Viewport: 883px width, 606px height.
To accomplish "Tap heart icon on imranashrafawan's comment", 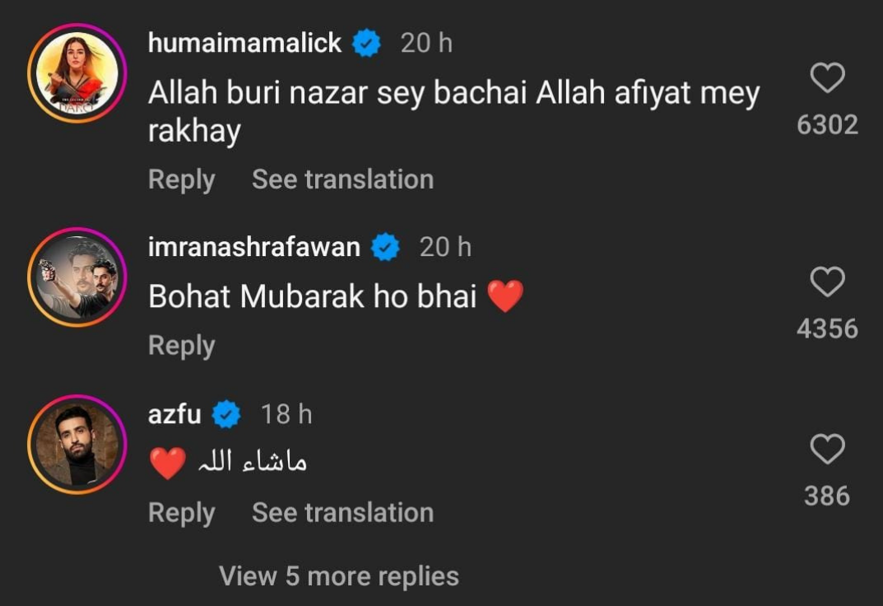I will coord(827,282).
